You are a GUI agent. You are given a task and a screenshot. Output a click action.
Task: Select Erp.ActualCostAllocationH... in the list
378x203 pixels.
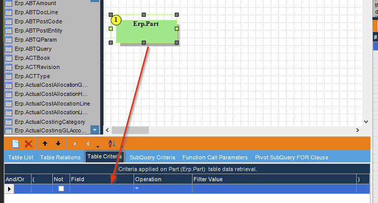point(51,94)
